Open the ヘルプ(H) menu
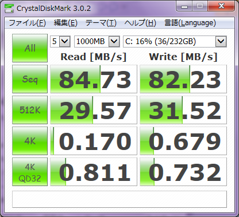Image resolution: width=239 pixels, height=217 pixels. tap(140, 23)
